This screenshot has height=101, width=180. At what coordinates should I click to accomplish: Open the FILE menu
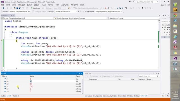[3, 5]
